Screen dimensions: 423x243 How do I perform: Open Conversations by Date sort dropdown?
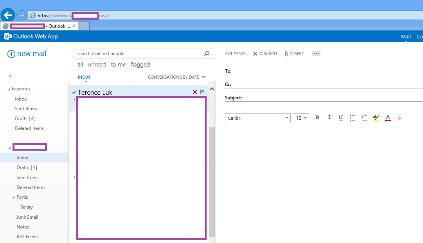pos(176,77)
